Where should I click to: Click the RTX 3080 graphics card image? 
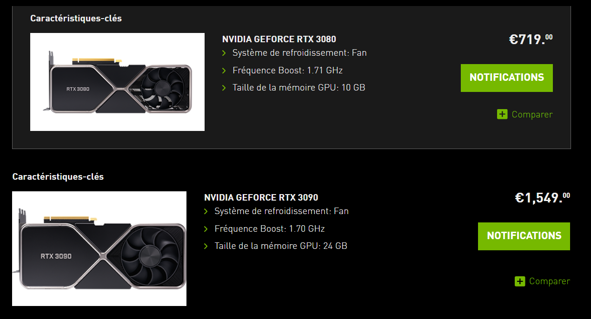117,82
